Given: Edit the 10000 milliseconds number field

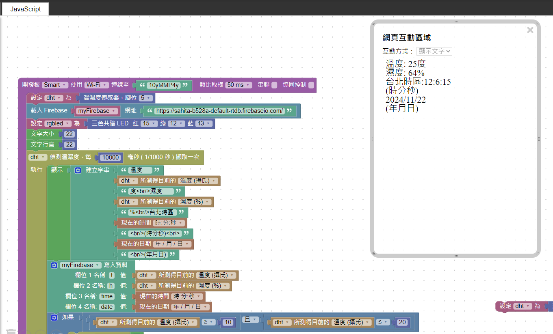Looking at the screenshot, I should 111,157.
